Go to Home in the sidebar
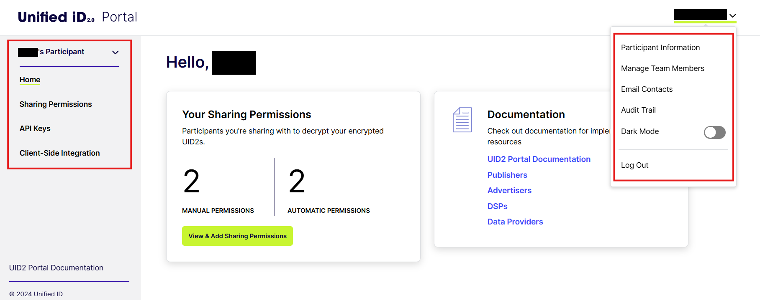760x300 pixels. point(30,80)
